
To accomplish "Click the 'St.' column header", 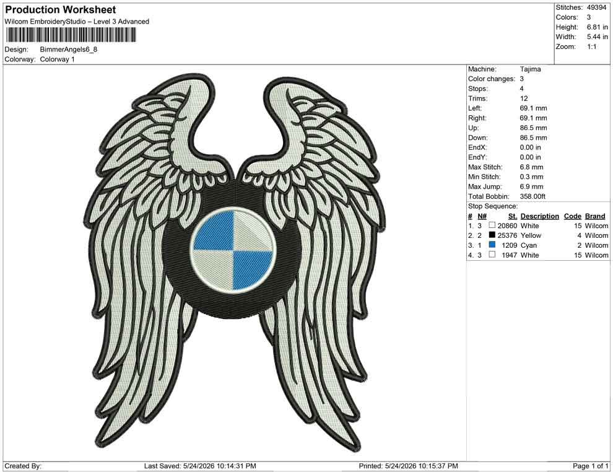I will (x=513, y=216).
